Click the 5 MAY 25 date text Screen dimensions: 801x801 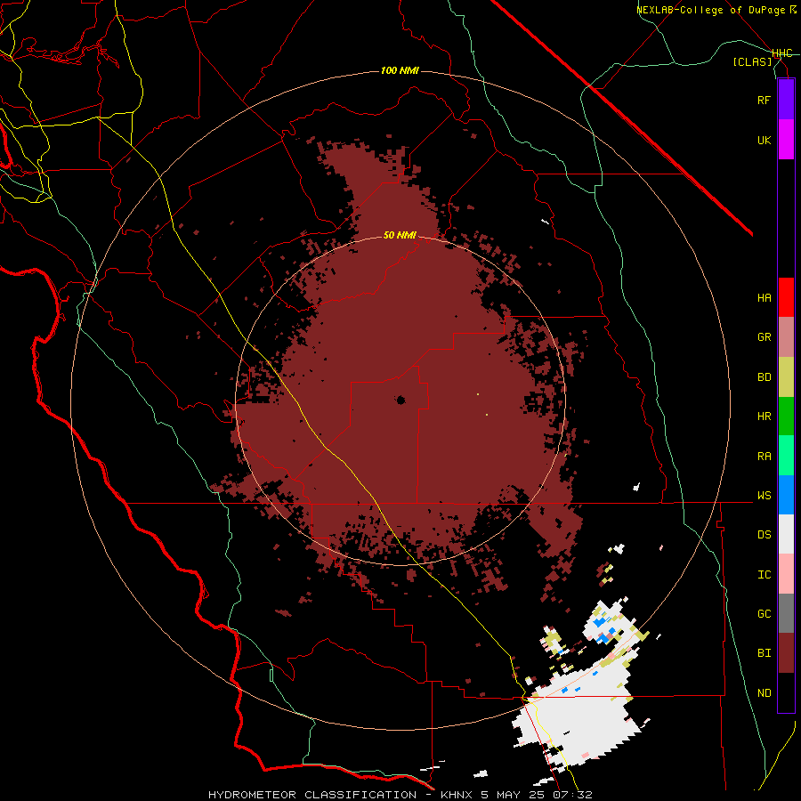(512, 795)
